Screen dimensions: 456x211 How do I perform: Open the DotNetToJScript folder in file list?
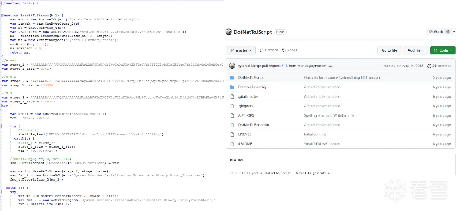click(x=251, y=77)
